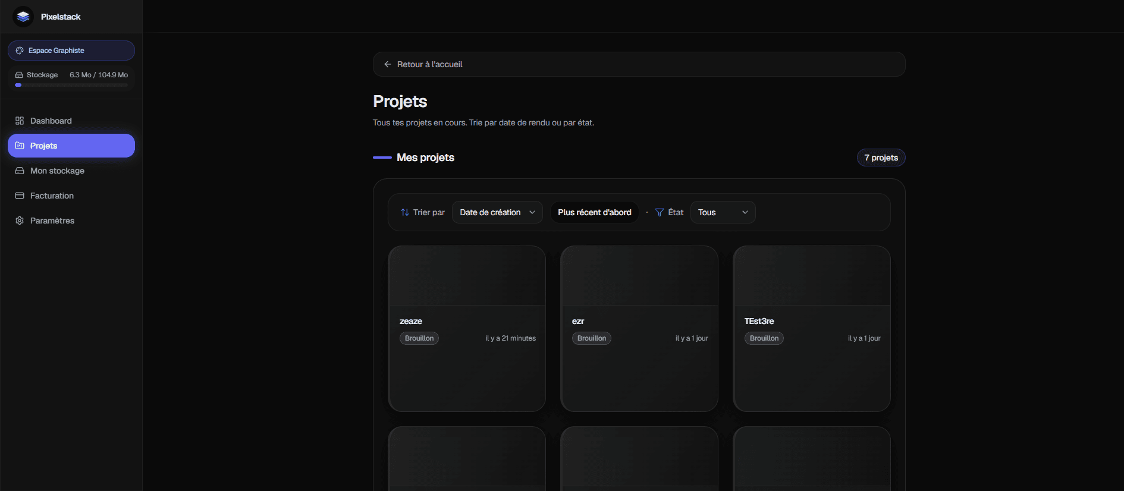Viewport: 1124px width, 491px height.
Task: Click the Dashboard grid icon
Action: [20, 121]
